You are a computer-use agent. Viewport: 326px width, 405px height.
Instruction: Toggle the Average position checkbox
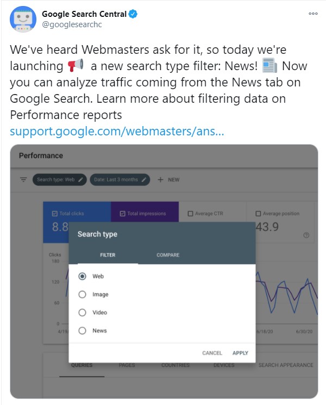pos(258,214)
